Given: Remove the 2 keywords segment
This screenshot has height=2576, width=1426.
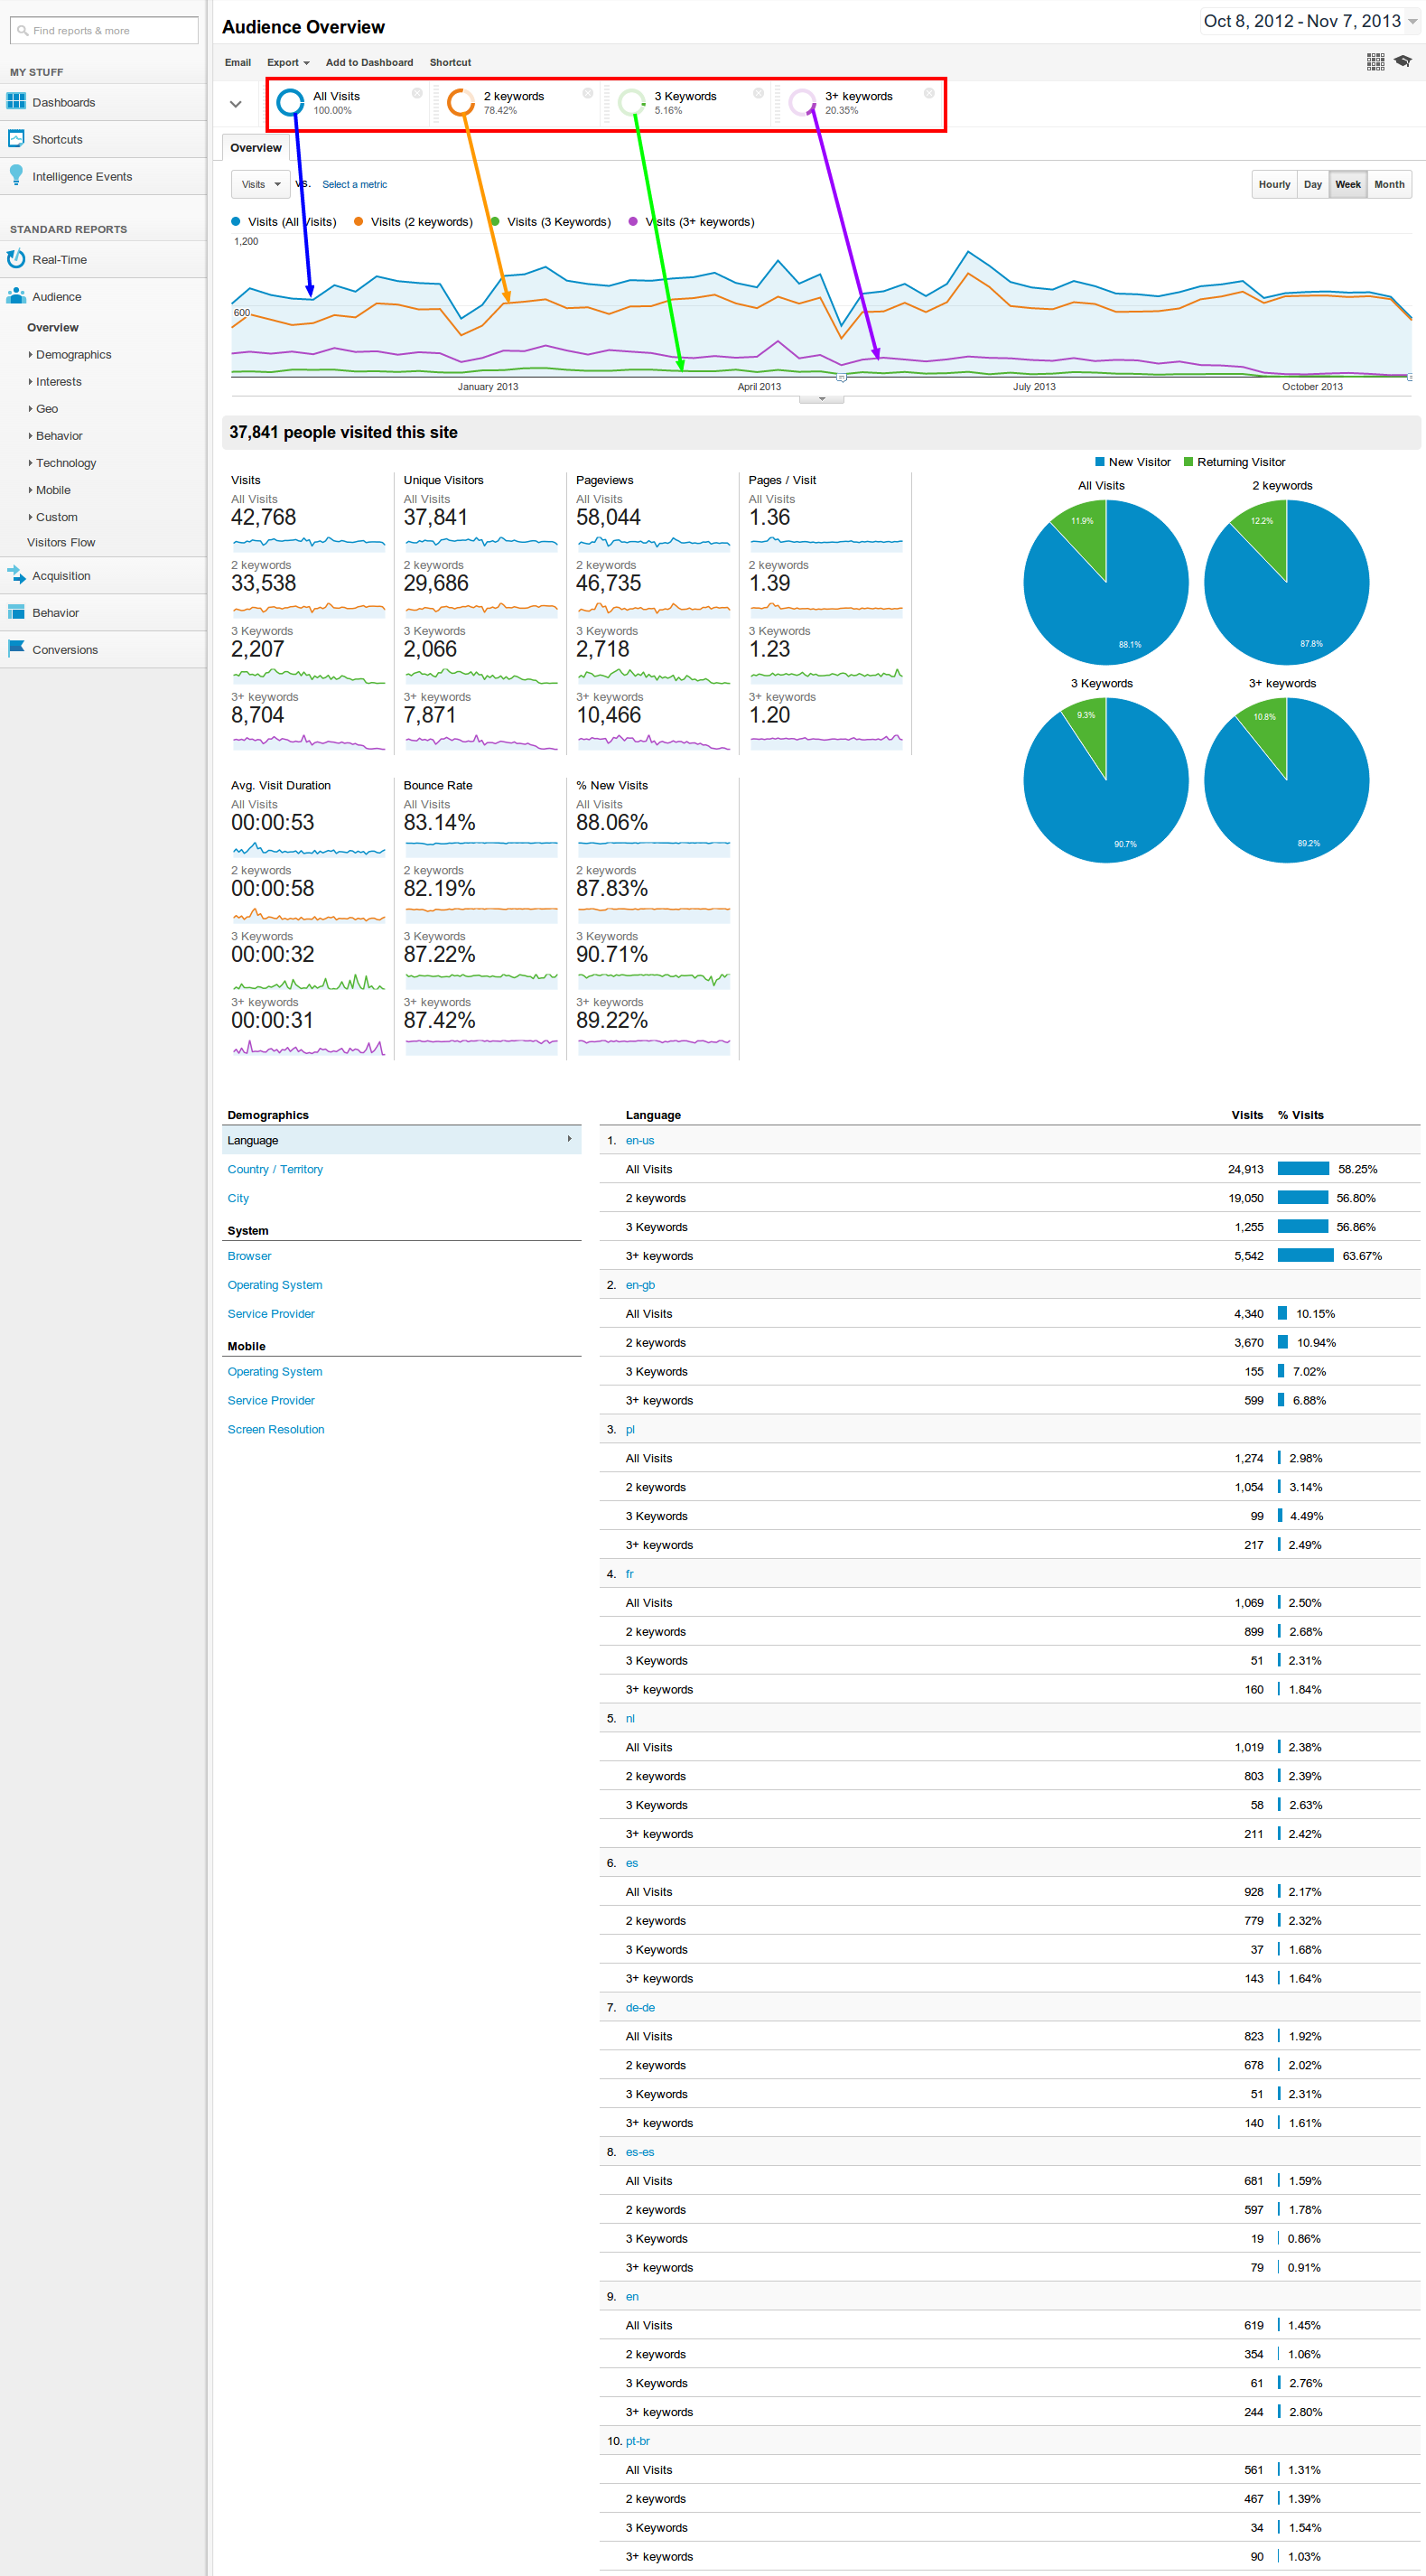Looking at the screenshot, I should click(588, 93).
